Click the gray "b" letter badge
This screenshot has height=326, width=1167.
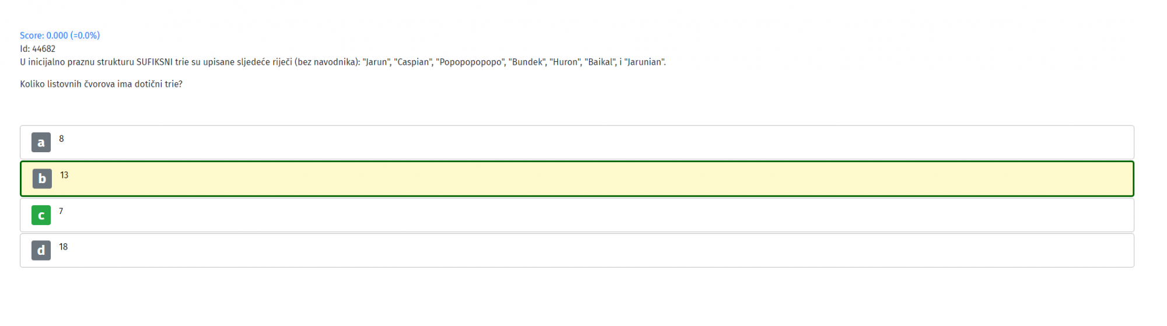[x=42, y=178]
